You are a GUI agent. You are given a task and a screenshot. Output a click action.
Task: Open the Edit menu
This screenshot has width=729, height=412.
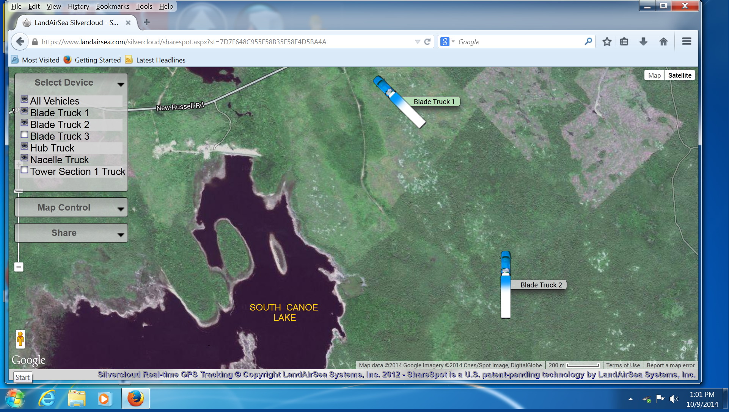tap(34, 6)
